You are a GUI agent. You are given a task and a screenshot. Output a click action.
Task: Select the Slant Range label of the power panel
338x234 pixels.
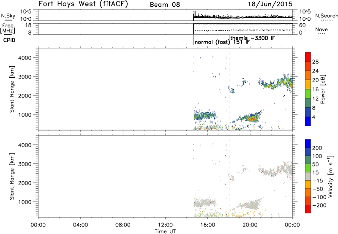click(12, 89)
